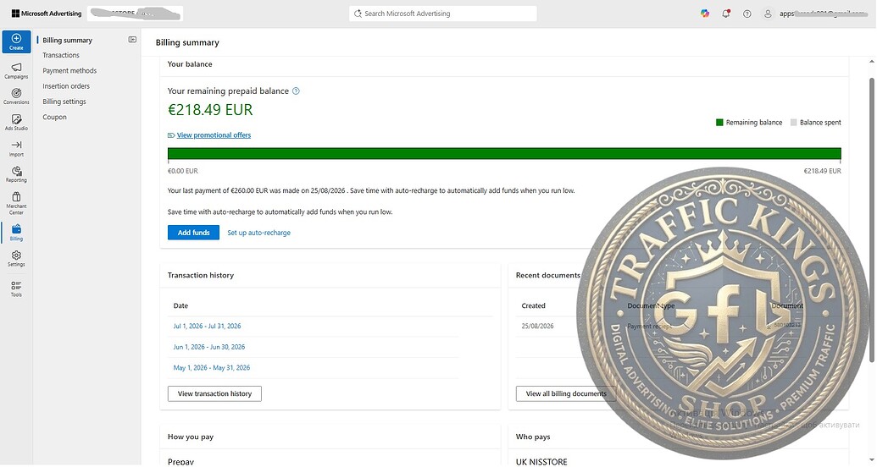Open Jun 1, 2026 - Jun 30, 2026 transactions
Viewport: 877px width, 467px height.
click(x=209, y=347)
